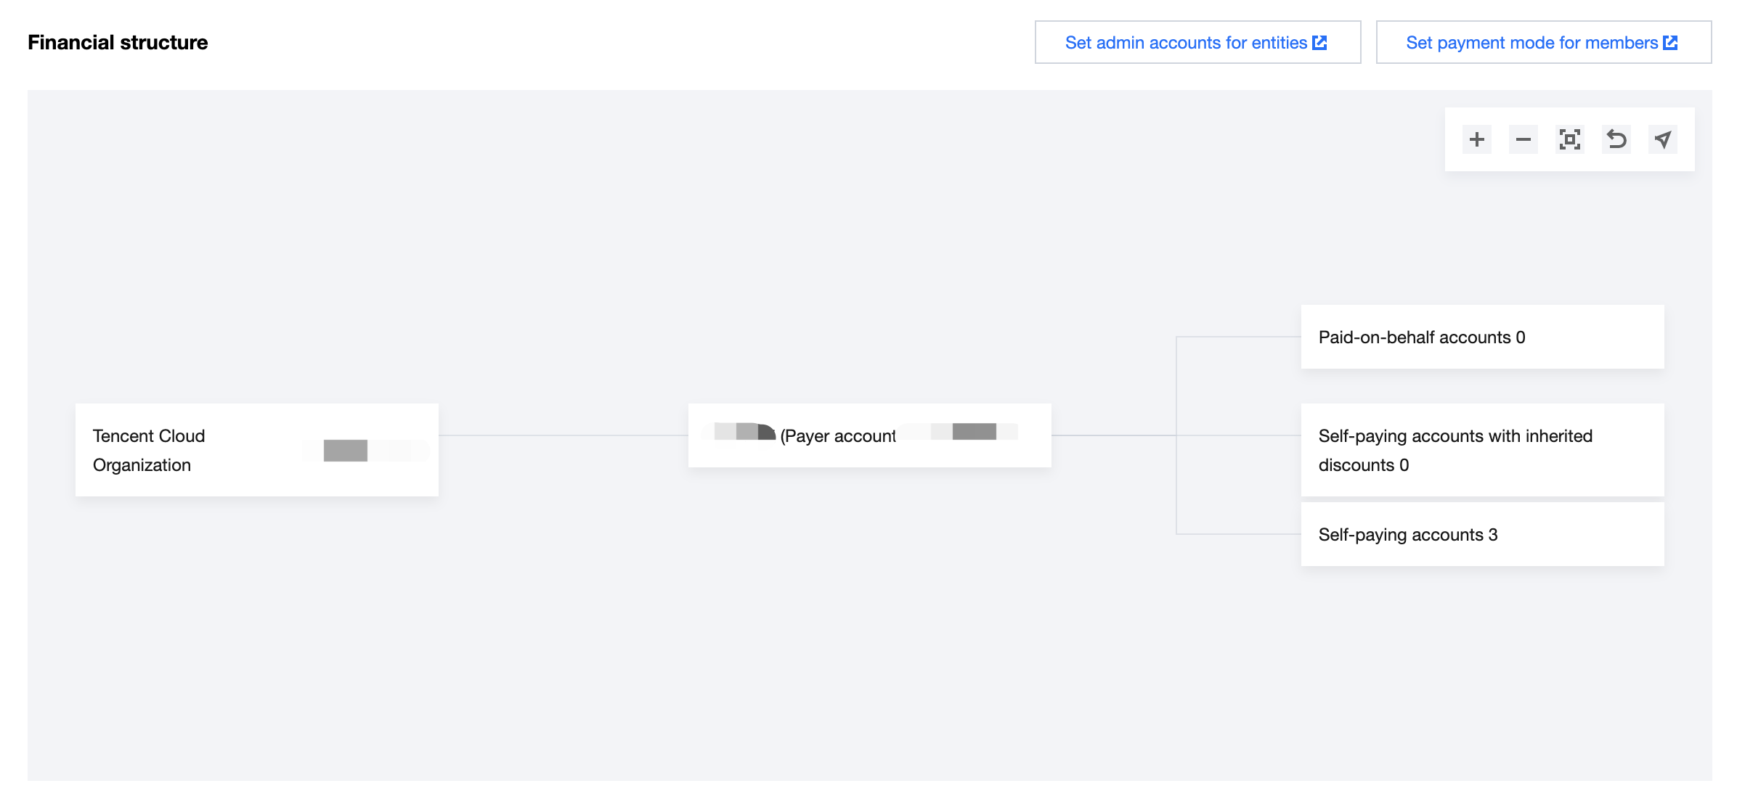Reset the diagram with the undo arrow icon
The width and height of the screenshot is (1737, 807).
[x=1616, y=139]
